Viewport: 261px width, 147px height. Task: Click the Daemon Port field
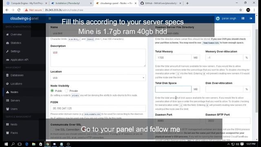177,121
